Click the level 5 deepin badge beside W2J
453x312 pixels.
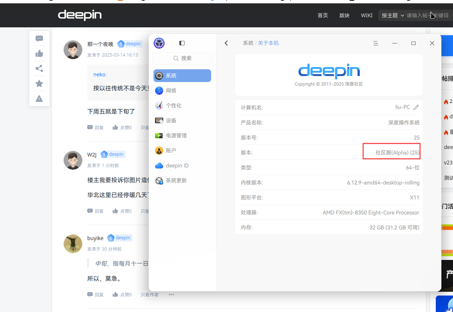point(113,154)
